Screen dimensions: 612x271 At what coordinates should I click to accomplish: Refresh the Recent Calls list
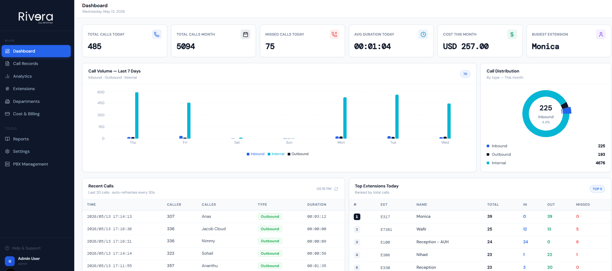336,189
